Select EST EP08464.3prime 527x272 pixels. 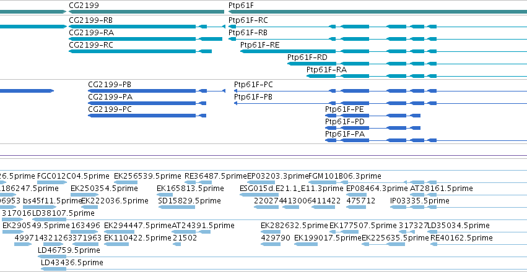357,195
